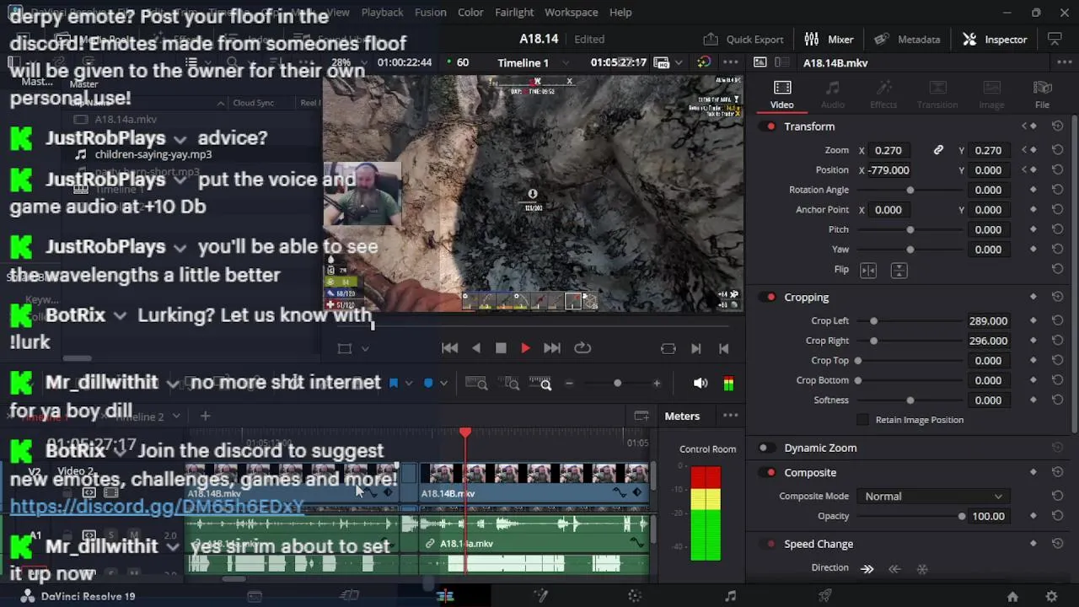Toggle Composite section enable switch
The image size is (1079, 607).
click(768, 473)
